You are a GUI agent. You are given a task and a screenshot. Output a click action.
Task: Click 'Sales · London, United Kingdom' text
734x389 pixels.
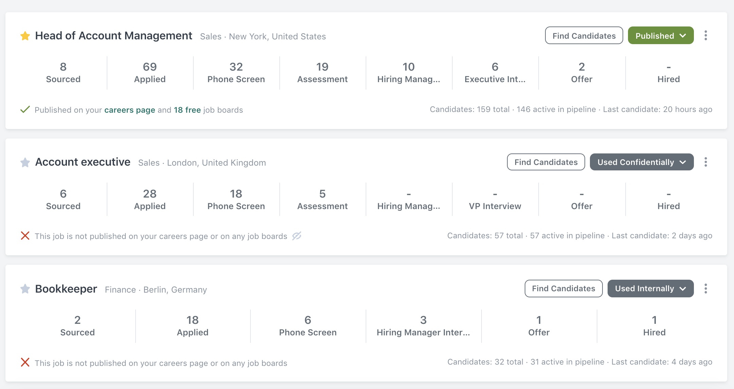pos(202,163)
